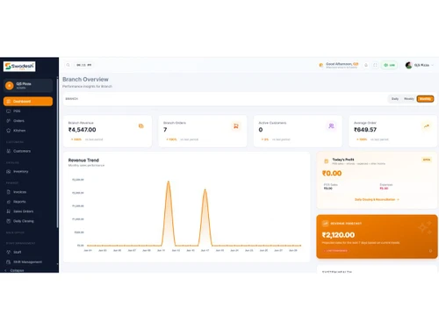Click the Sales Orders cart icon in sidebar
The height and width of the screenshot is (329, 439).
(9, 211)
